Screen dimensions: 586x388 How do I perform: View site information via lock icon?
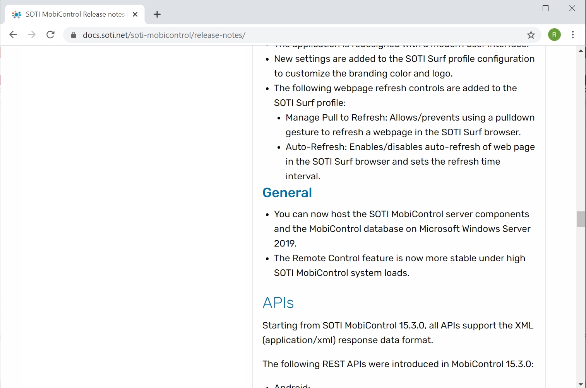point(74,35)
